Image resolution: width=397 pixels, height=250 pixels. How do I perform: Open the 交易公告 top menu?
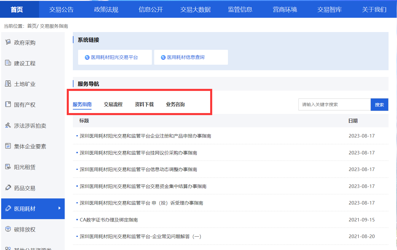click(x=61, y=9)
